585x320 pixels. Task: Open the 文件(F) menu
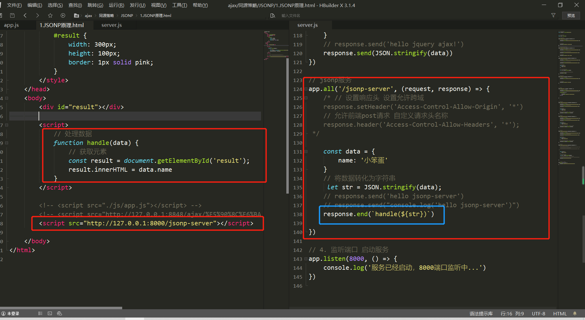[x=14, y=5]
